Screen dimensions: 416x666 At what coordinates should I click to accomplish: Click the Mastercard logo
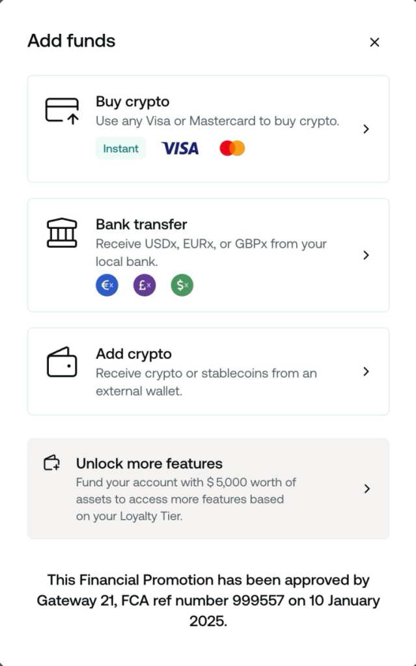pyautogui.click(x=232, y=148)
